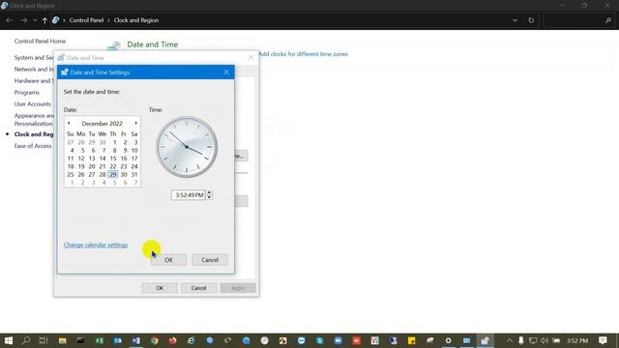Viewport: 619px width, 348px height.
Task: Open Clock and Region sidebar item
Action: pos(34,134)
